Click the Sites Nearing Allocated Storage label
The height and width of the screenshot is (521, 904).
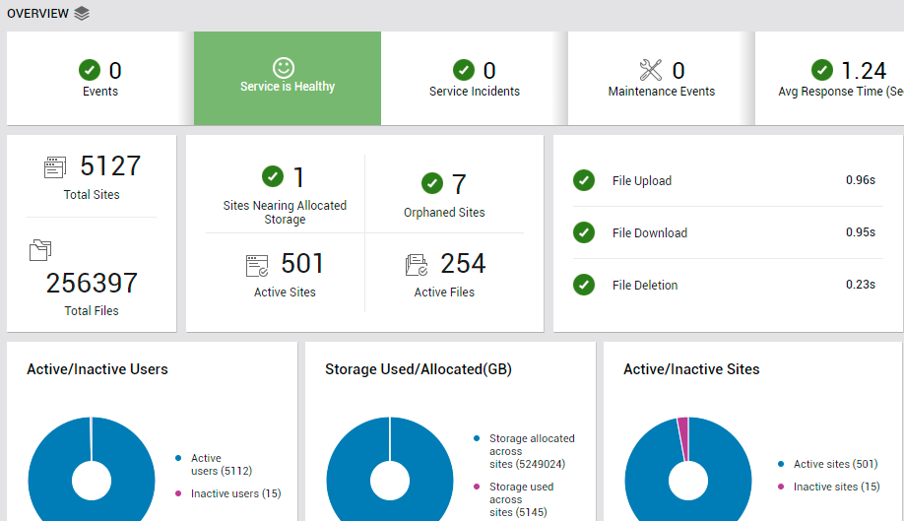click(285, 212)
